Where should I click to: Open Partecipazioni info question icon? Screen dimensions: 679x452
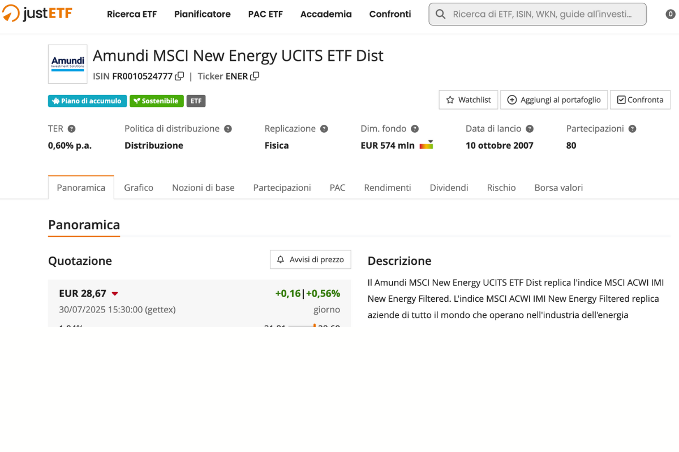coord(633,129)
